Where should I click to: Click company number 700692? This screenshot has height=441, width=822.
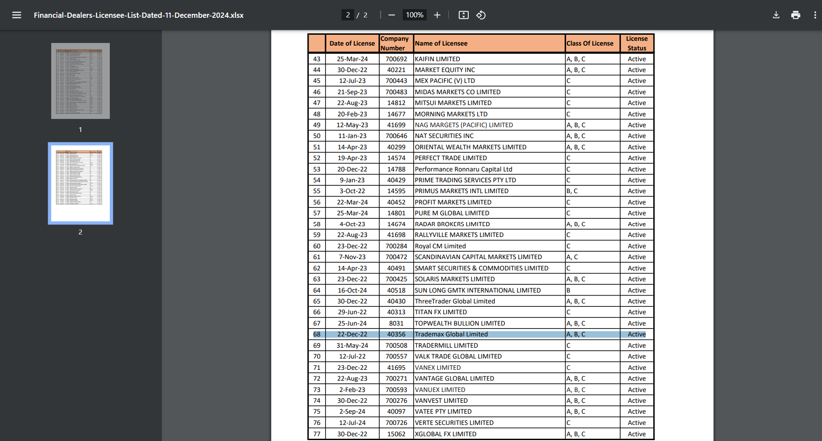coord(396,59)
